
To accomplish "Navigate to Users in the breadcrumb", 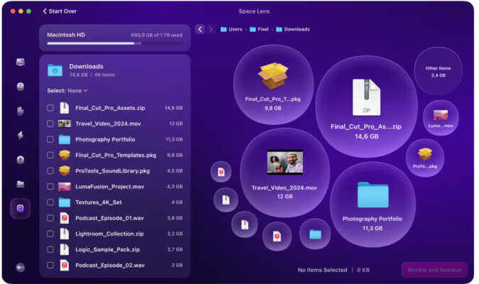I will point(232,29).
